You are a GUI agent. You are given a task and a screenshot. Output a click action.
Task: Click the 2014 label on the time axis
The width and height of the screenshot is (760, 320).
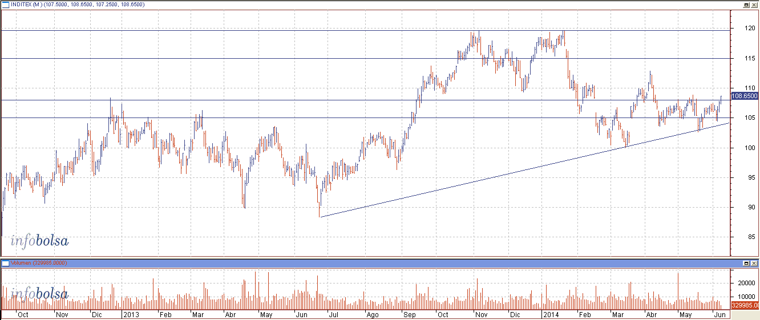tap(551, 314)
